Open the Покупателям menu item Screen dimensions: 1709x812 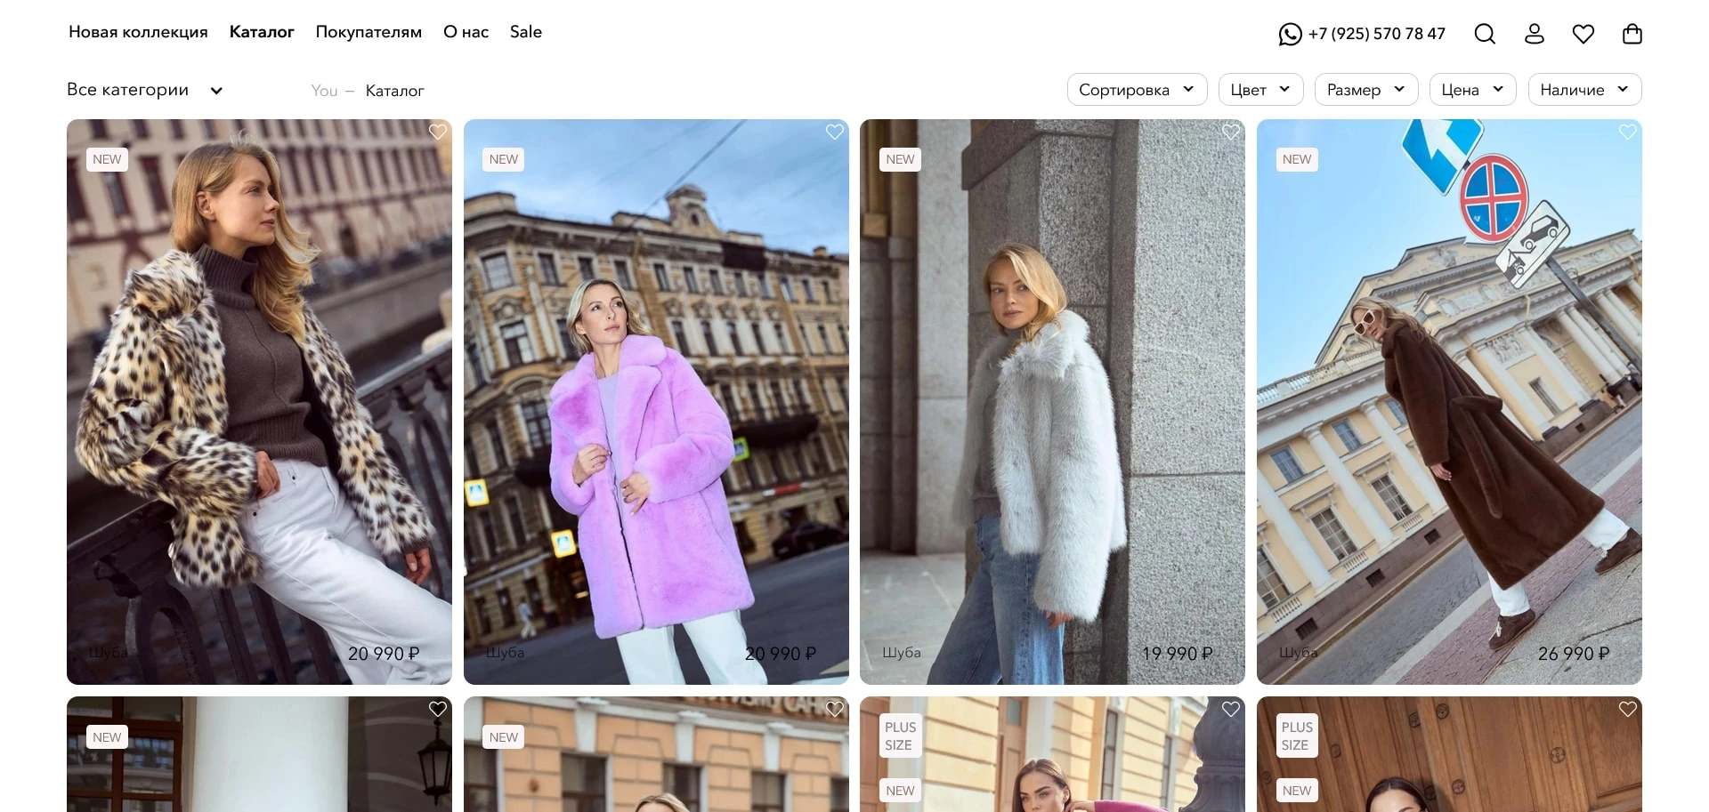click(369, 32)
